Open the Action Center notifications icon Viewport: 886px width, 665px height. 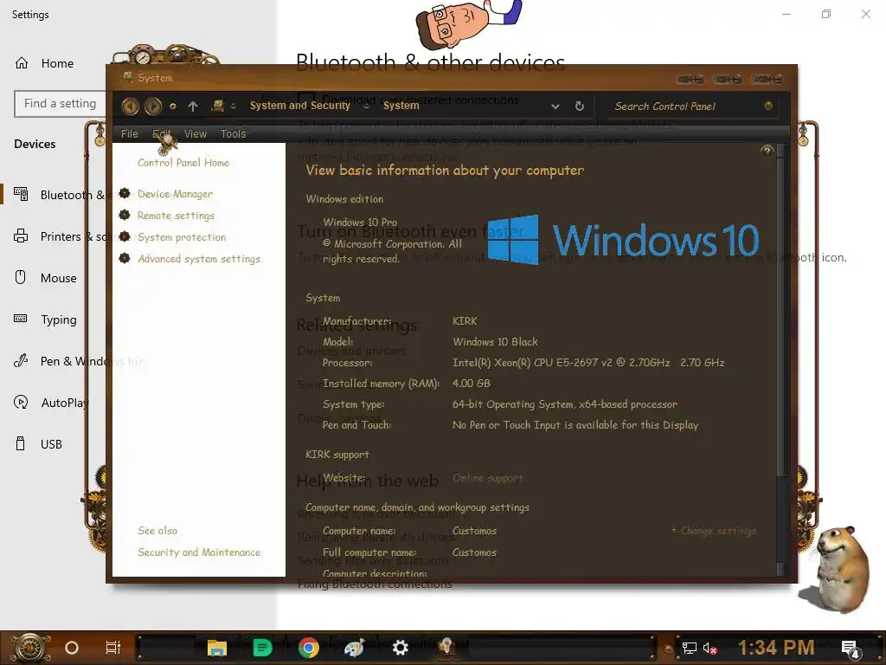(x=851, y=649)
